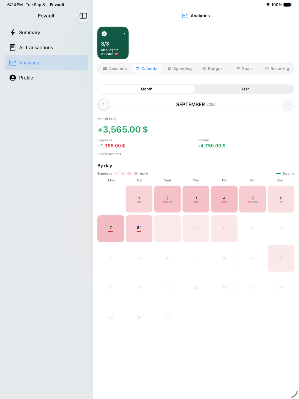Image resolution: width=299 pixels, height=399 pixels.
Task: Click the Analytics header chart icon
Action: pyautogui.click(x=185, y=16)
